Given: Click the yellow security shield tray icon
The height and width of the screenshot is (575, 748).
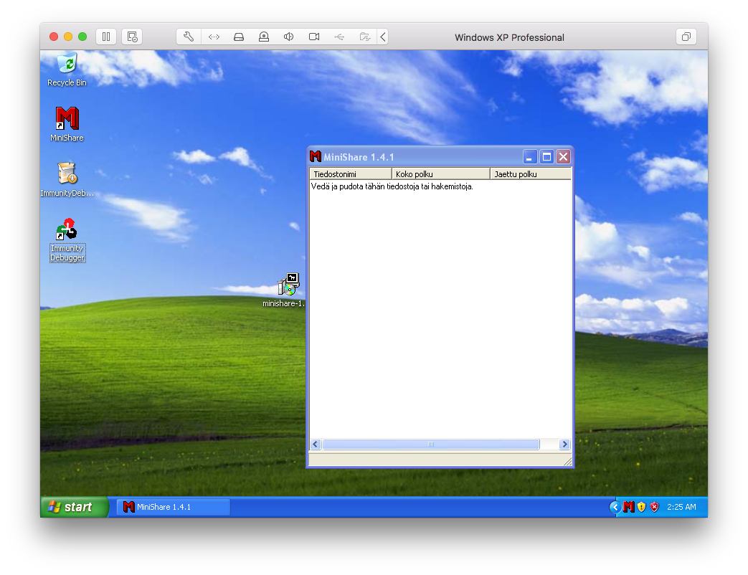Looking at the screenshot, I should pos(642,507).
